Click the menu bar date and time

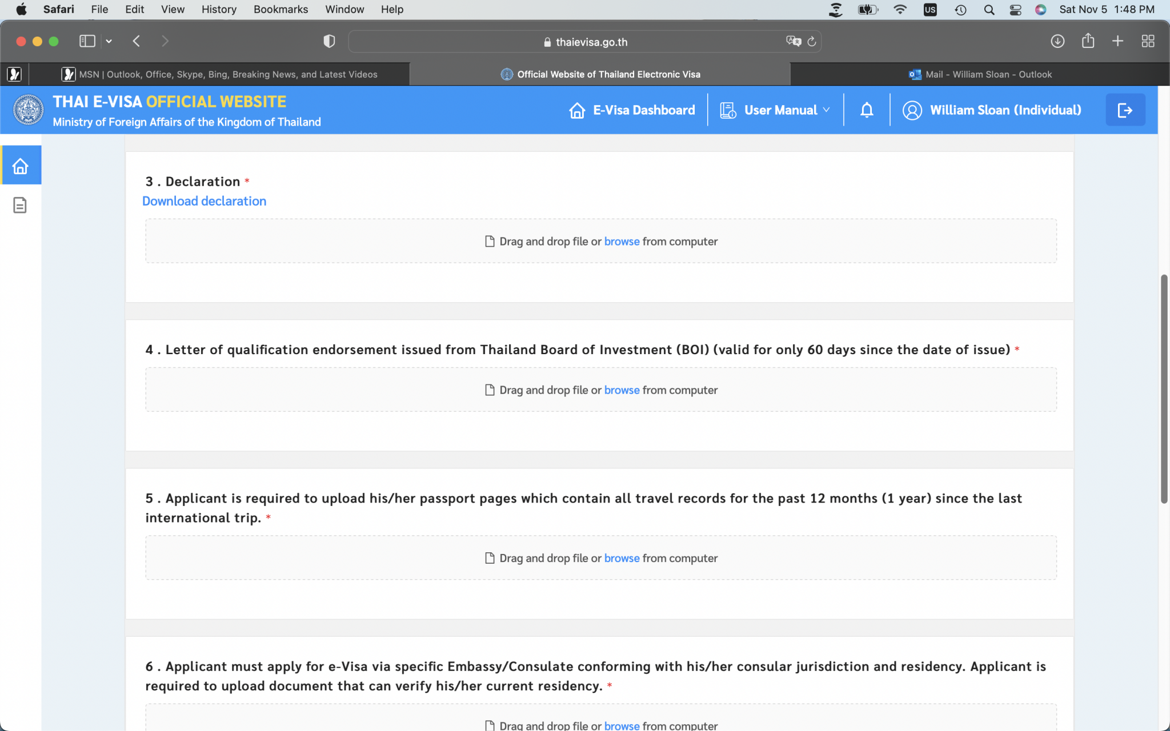click(1107, 9)
